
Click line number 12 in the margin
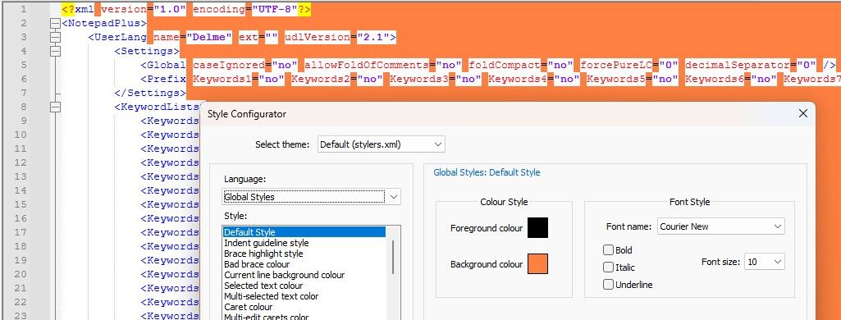pos(21,163)
